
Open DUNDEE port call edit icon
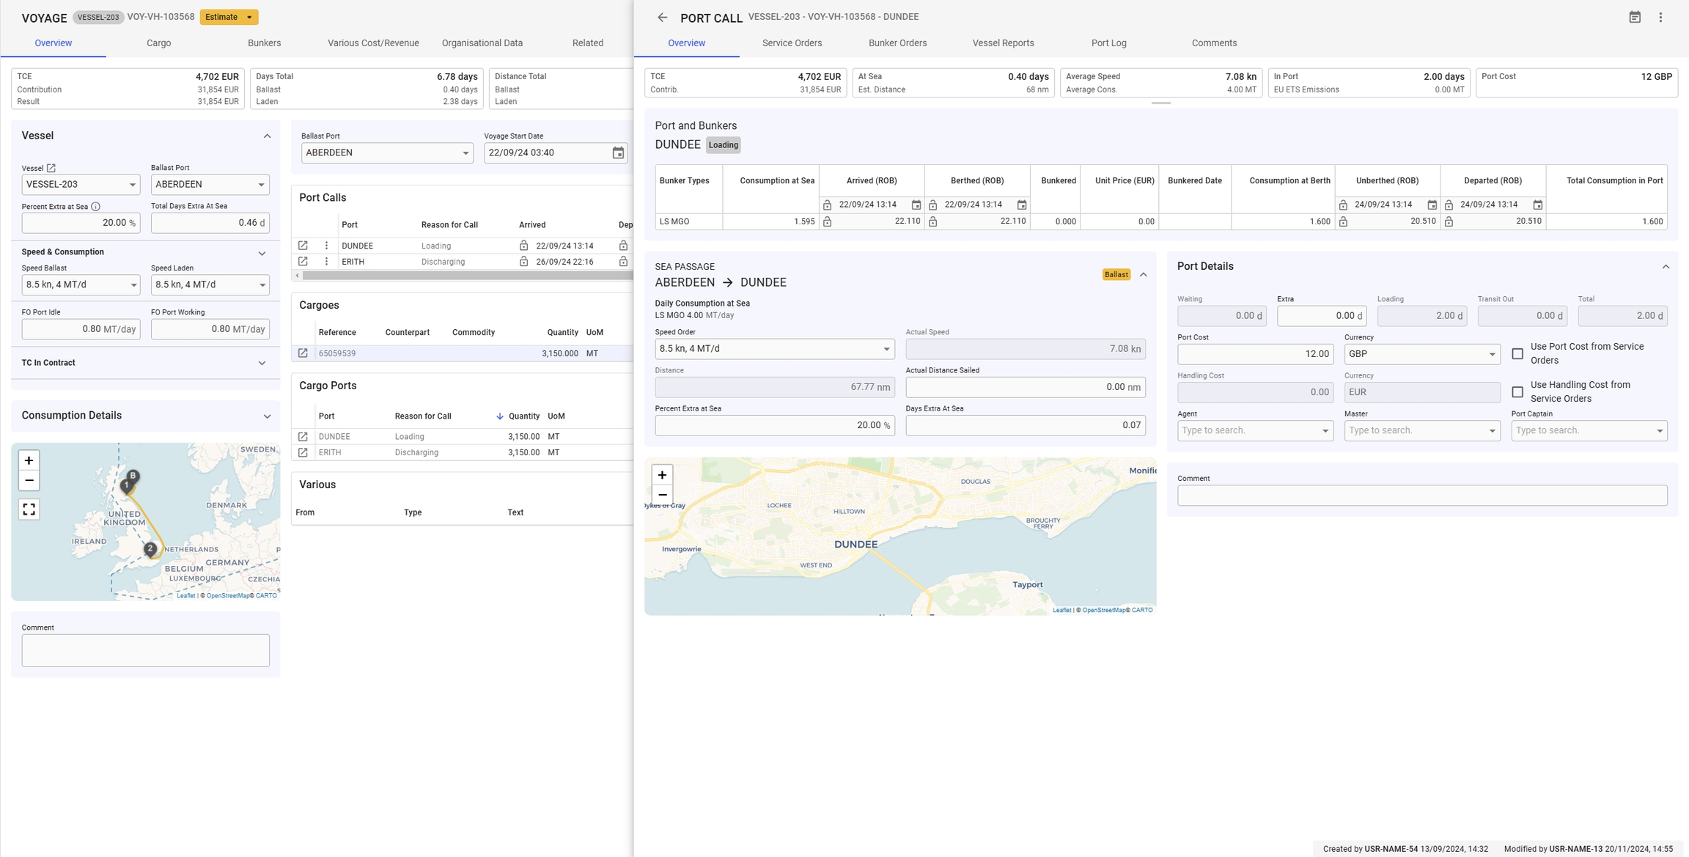click(303, 246)
